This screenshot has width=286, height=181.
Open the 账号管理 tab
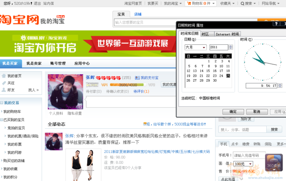click(x=58, y=63)
